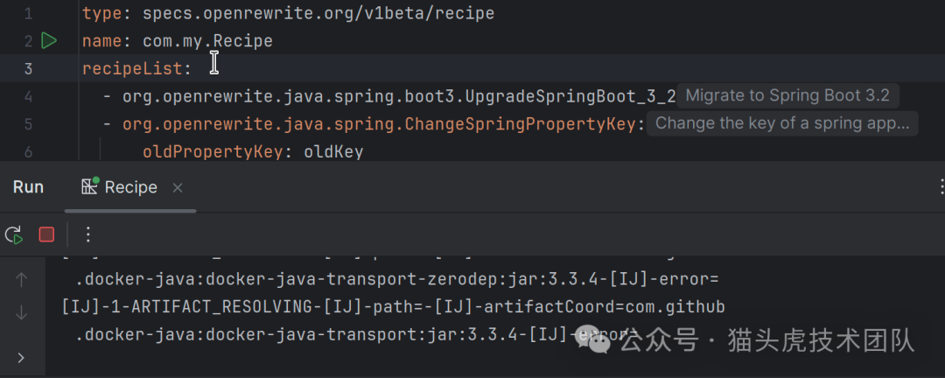Expand the chevron at console bottom-left
Viewport: 945px width, 378px height.
point(22,357)
